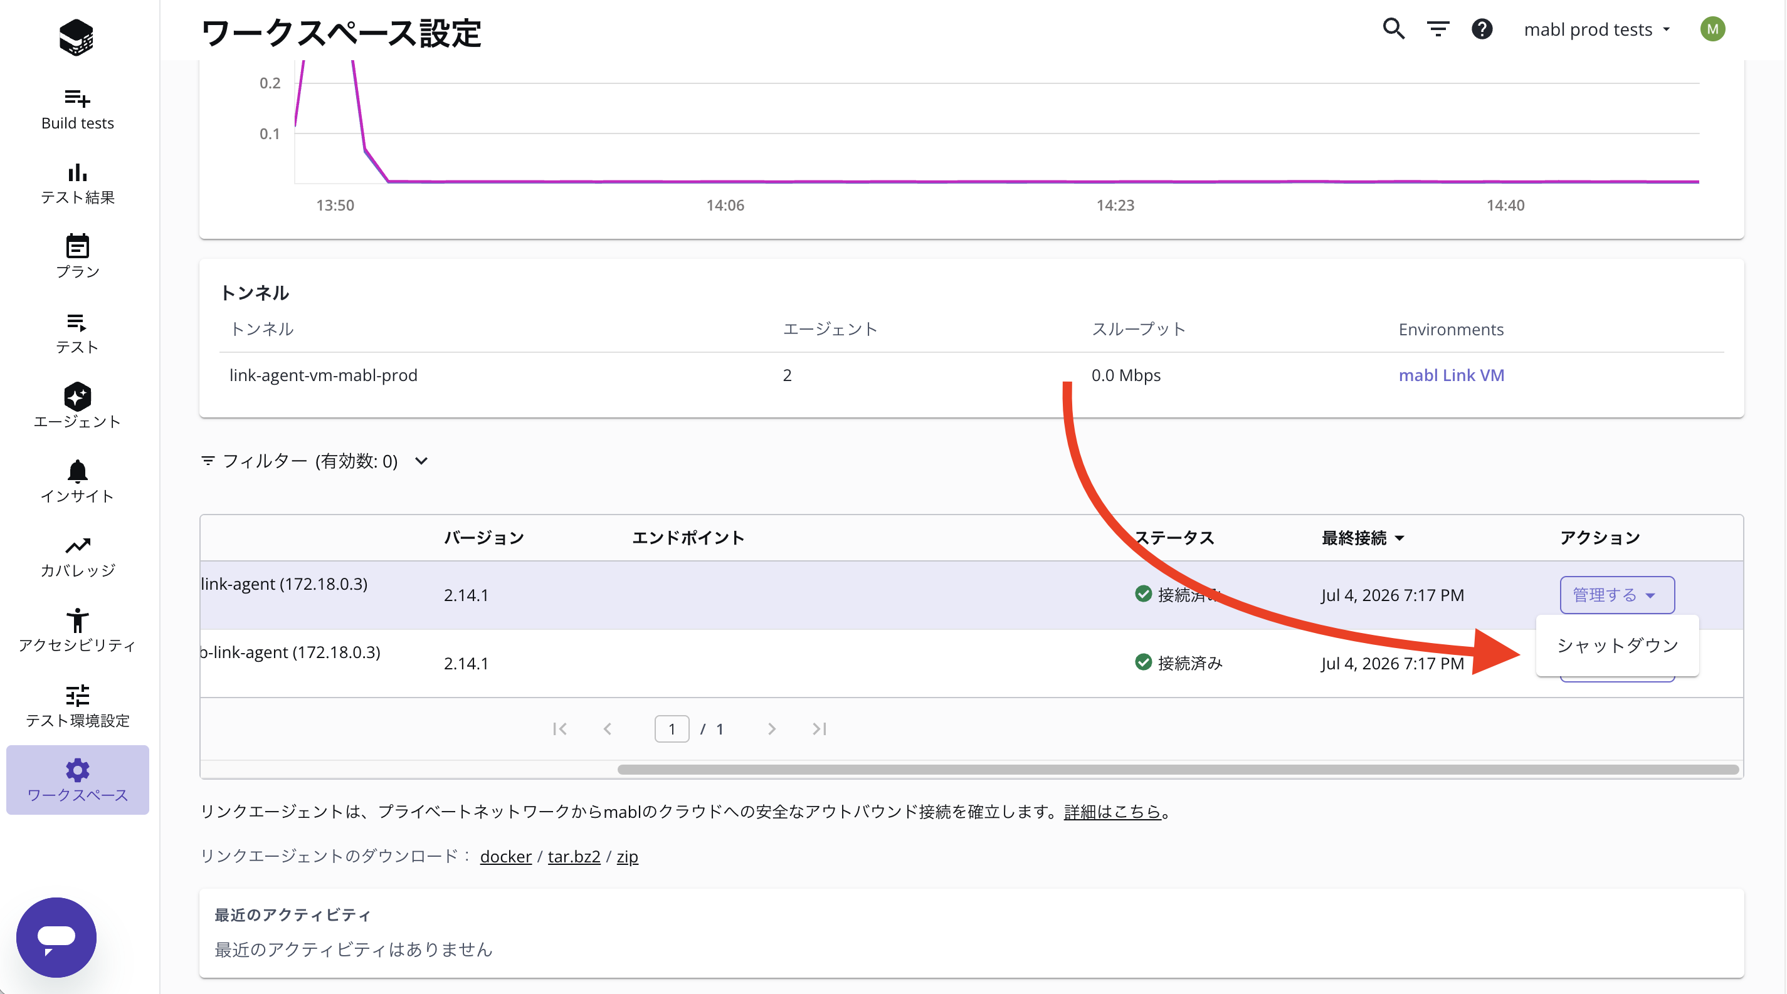1787x994 pixels.
Task: Click first row Jul 4, 2026 7:17 PM
Action: pyautogui.click(x=1392, y=595)
